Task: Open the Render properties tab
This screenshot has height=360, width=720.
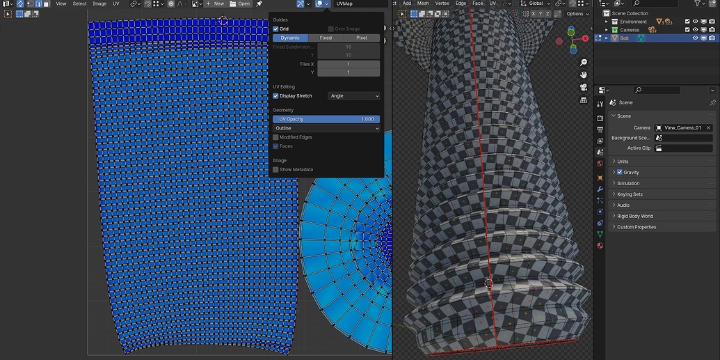Action: (600, 118)
